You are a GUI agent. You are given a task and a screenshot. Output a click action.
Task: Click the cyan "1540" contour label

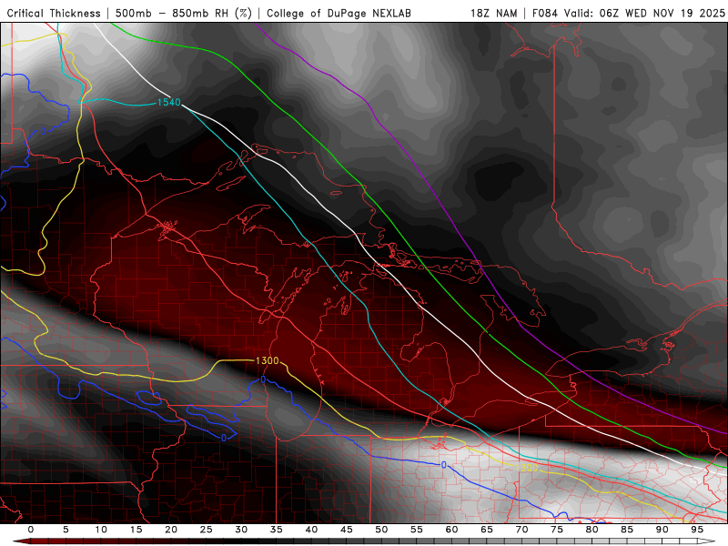pos(169,102)
